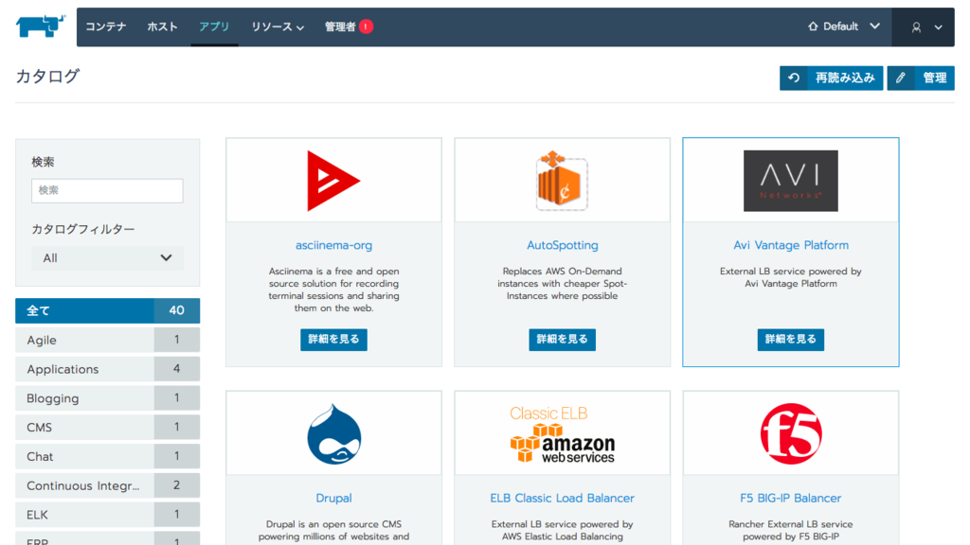Filter catalog by ELK category
Viewport: 970px width, 545px height.
pyautogui.click(x=108, y=515)
